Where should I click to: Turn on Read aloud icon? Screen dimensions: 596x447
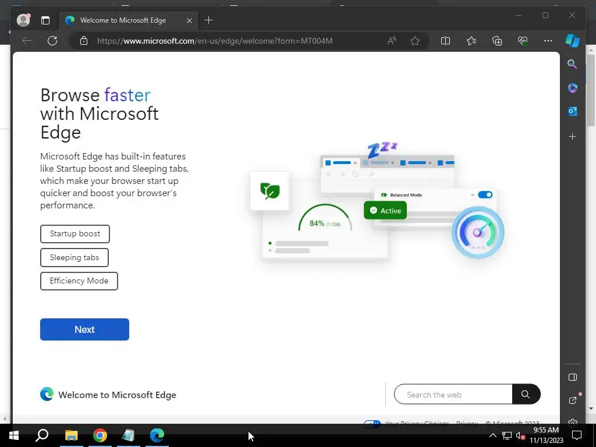(392, 41)
